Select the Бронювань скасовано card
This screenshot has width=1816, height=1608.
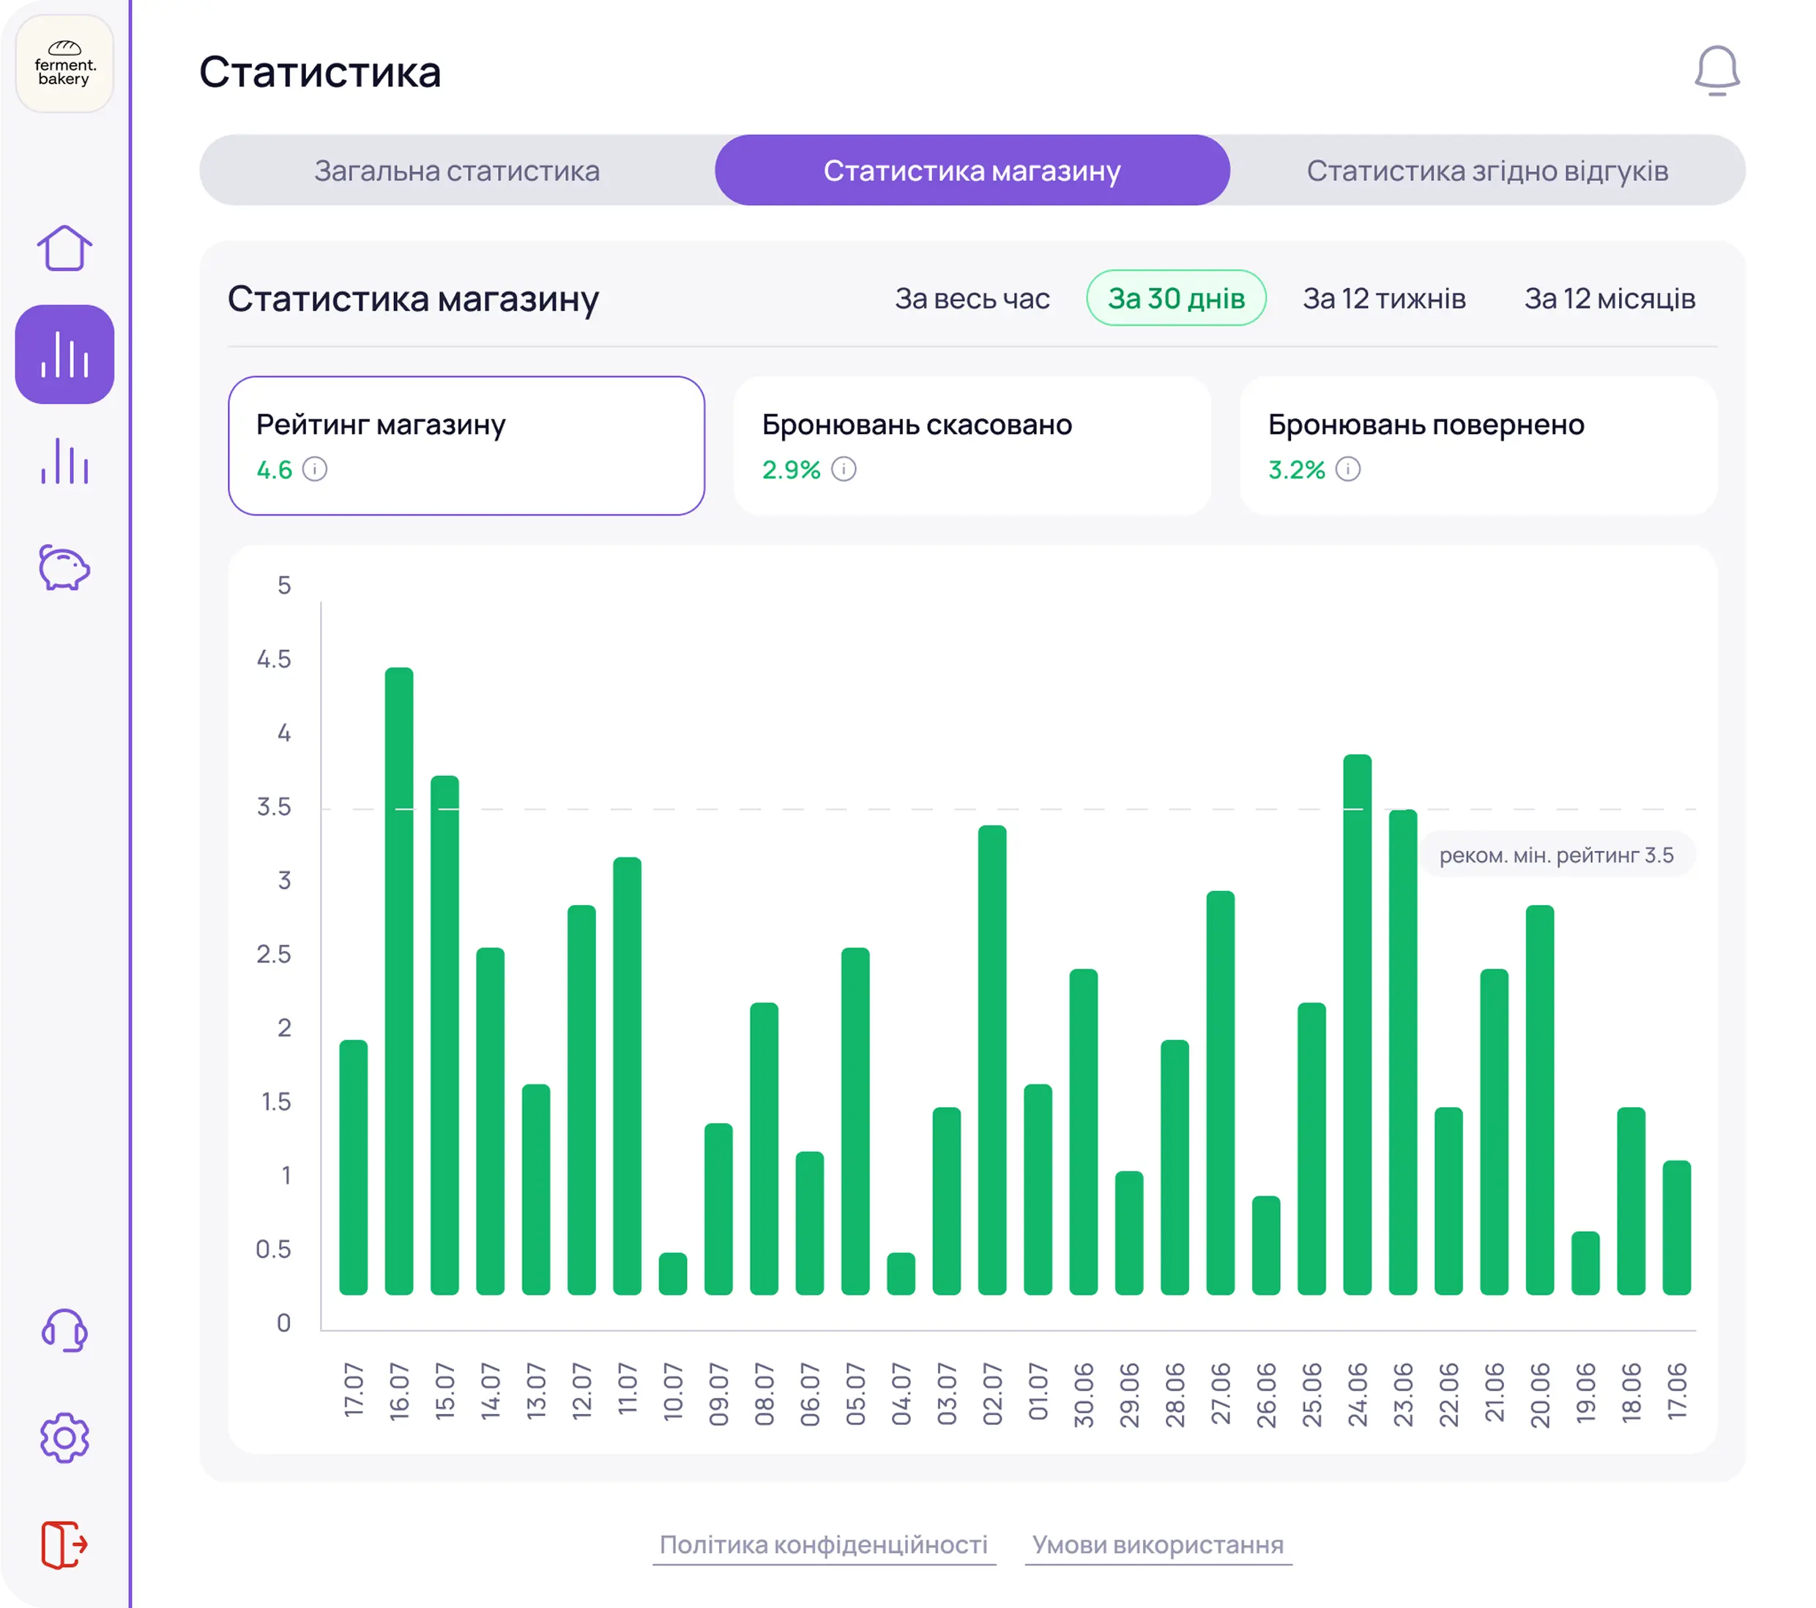tap(972, 445)
